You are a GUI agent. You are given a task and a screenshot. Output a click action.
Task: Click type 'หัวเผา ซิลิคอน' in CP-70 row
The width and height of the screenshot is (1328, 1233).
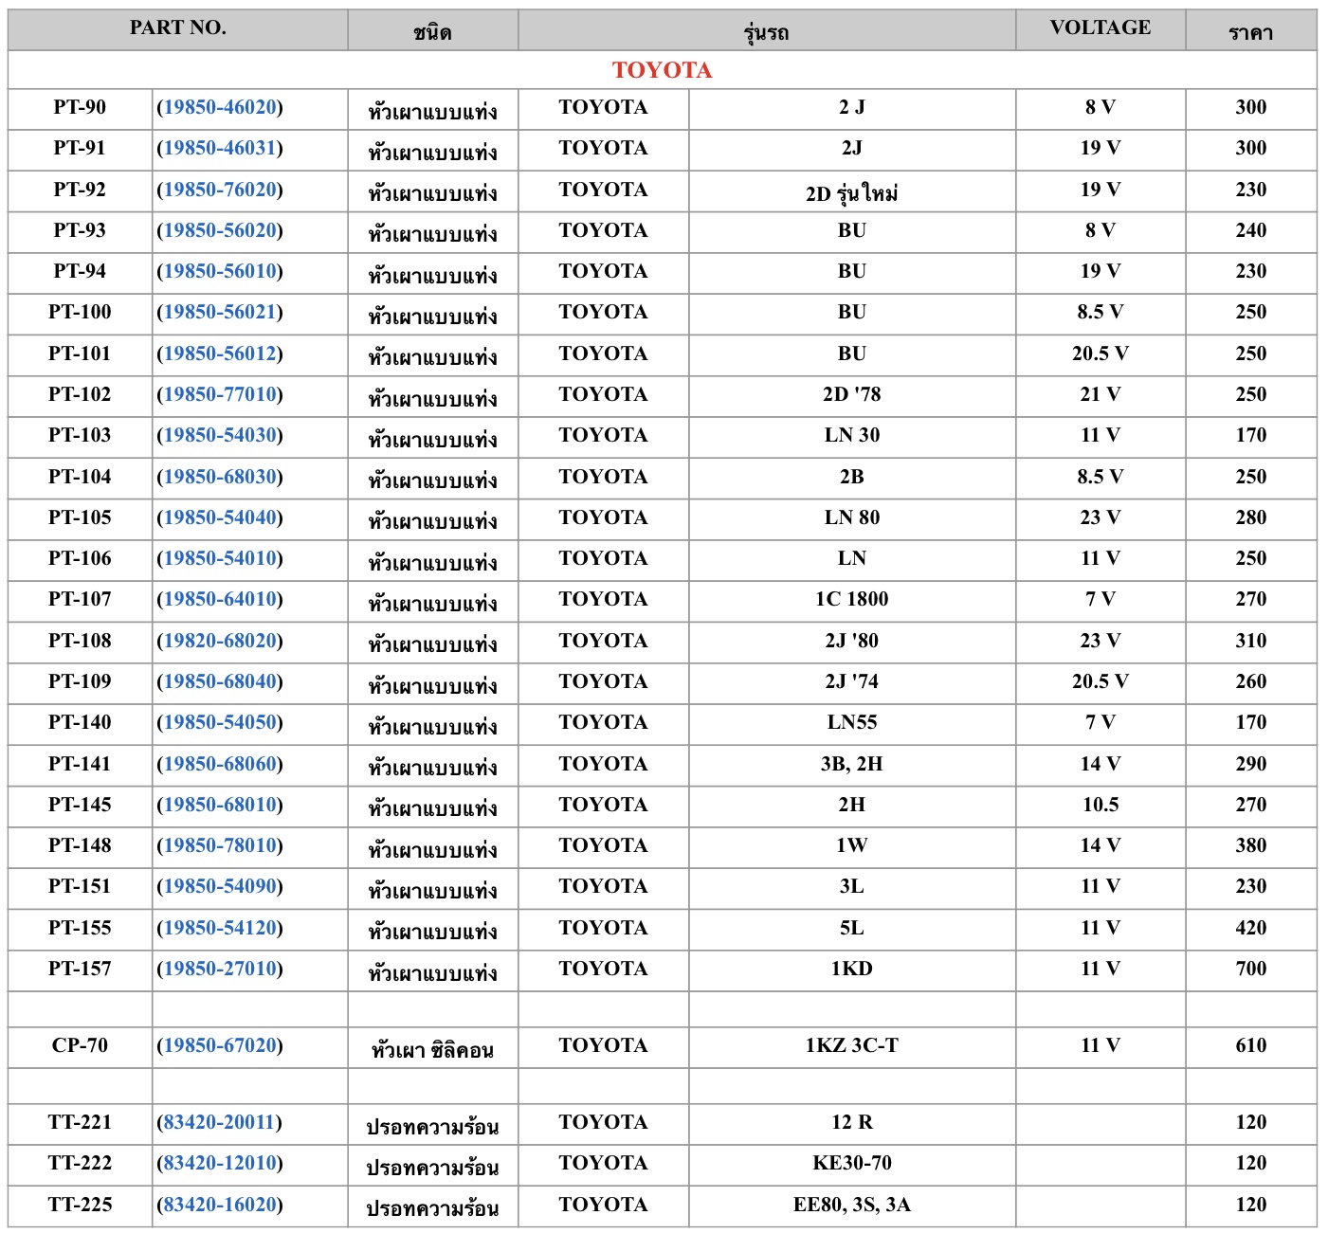tap(432, 1048)
